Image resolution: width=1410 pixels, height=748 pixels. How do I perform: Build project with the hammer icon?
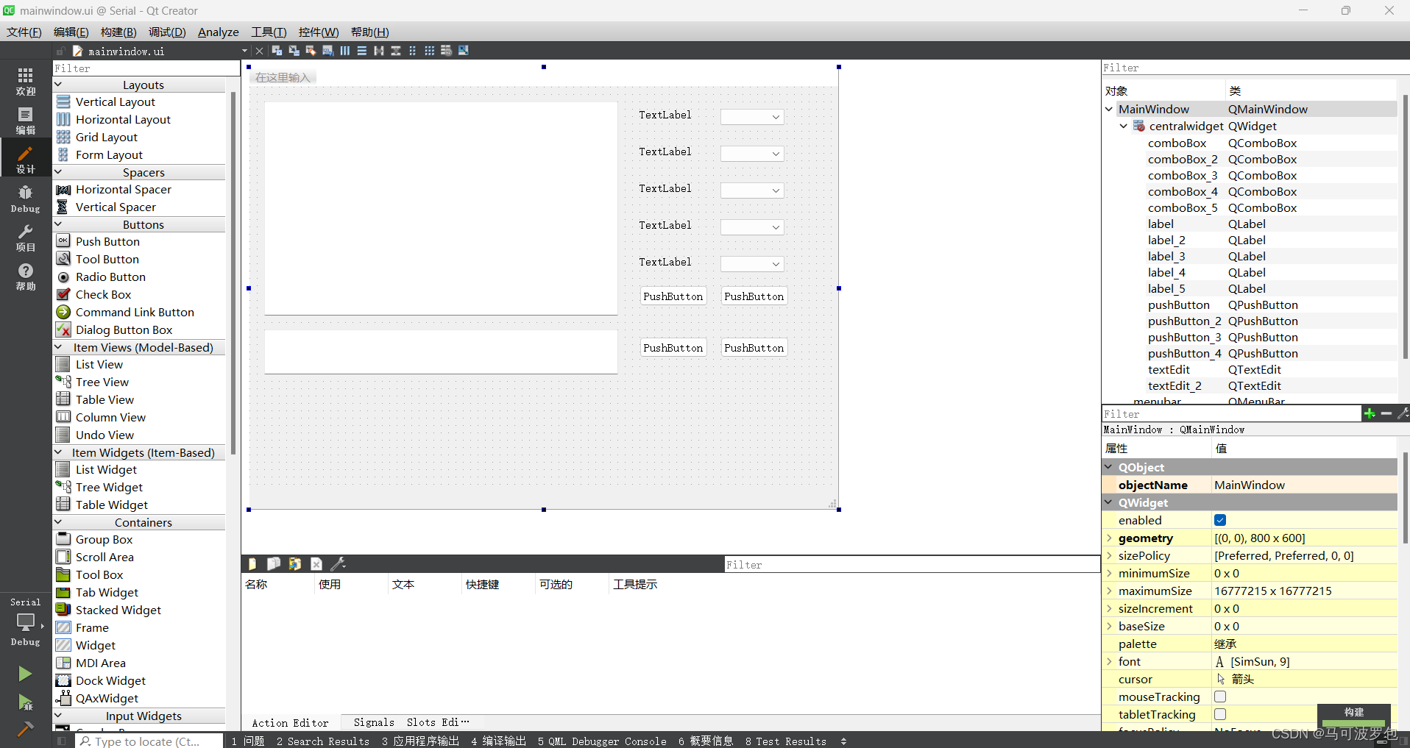(x=25, y=729)
